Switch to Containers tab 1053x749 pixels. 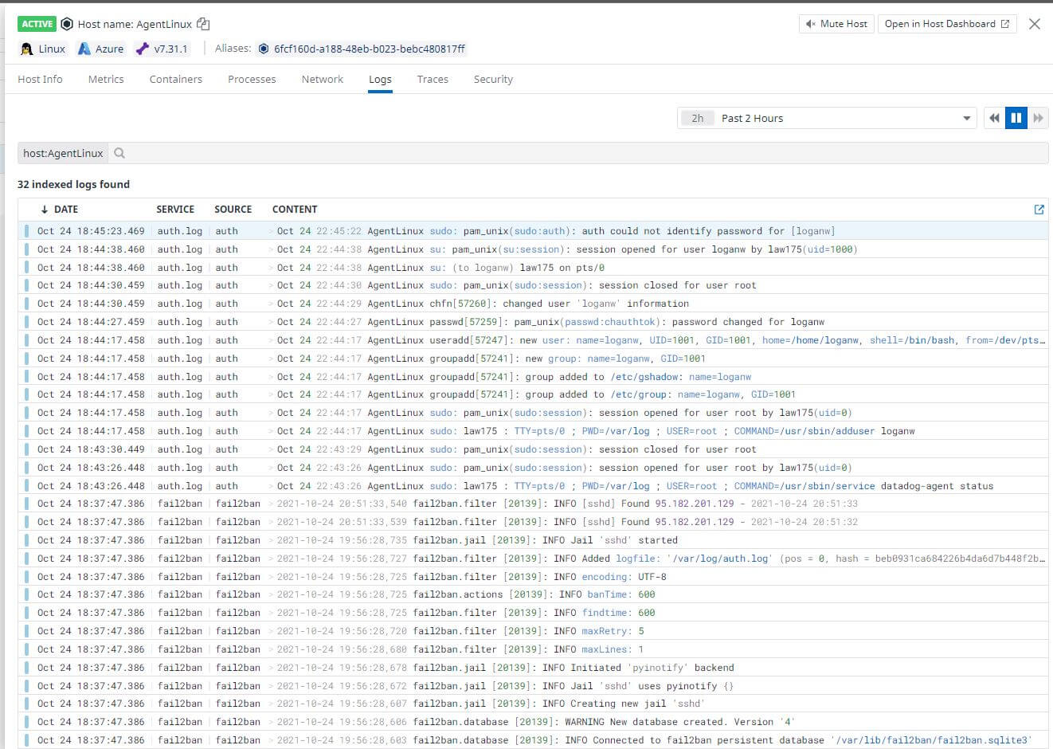pos(176,79)
